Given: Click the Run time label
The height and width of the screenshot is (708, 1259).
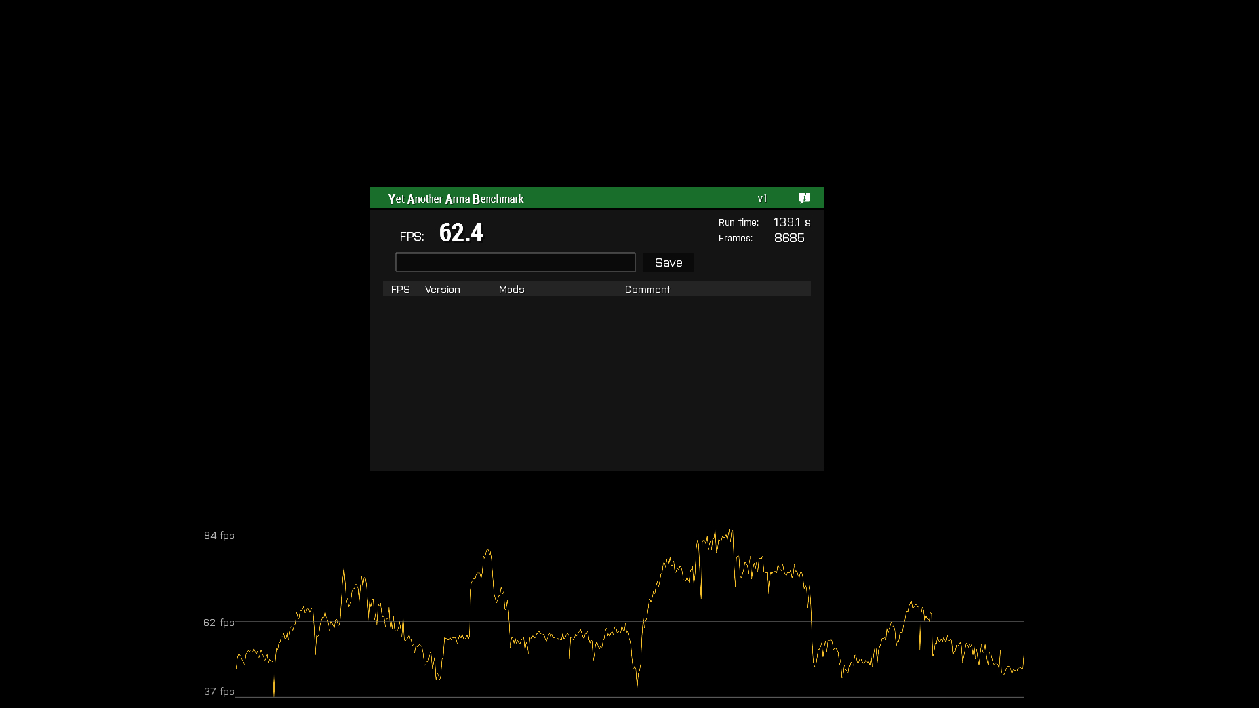Looking at the screenshot, I should (x=738, y=223).
